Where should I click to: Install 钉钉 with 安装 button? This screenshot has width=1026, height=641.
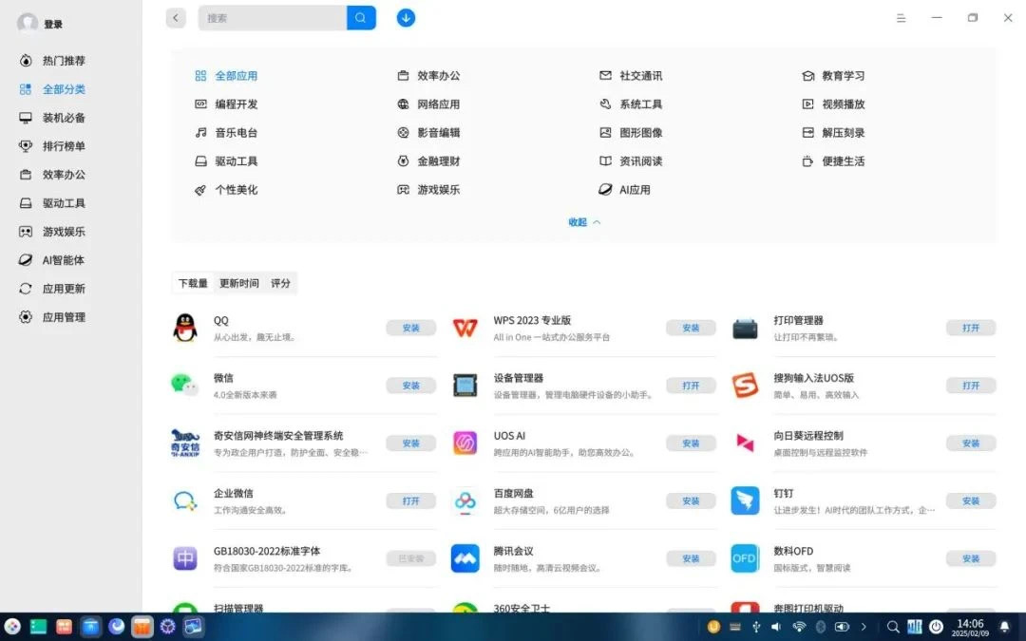971,501
